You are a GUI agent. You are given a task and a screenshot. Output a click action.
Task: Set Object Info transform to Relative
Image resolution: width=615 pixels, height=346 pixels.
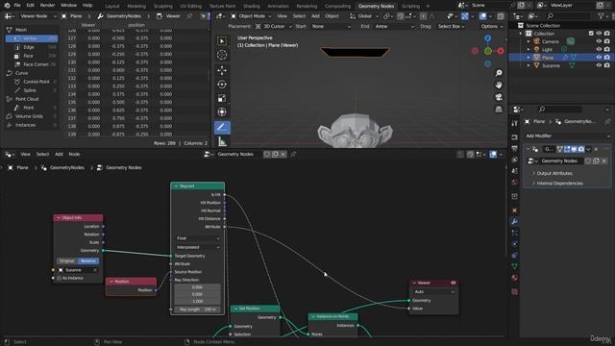(x=87, y=260)
